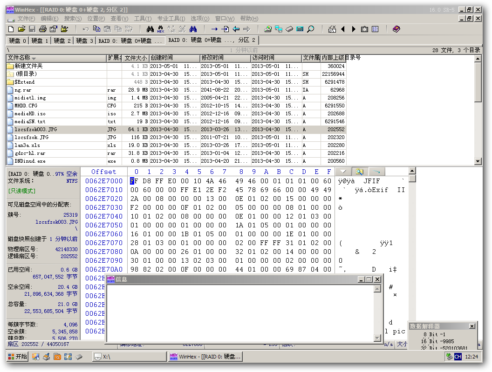Click the Open Disk icon

click(268, 29)
